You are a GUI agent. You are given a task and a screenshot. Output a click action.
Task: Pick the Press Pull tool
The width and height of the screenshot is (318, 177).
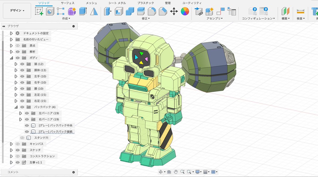pos(108,11)
